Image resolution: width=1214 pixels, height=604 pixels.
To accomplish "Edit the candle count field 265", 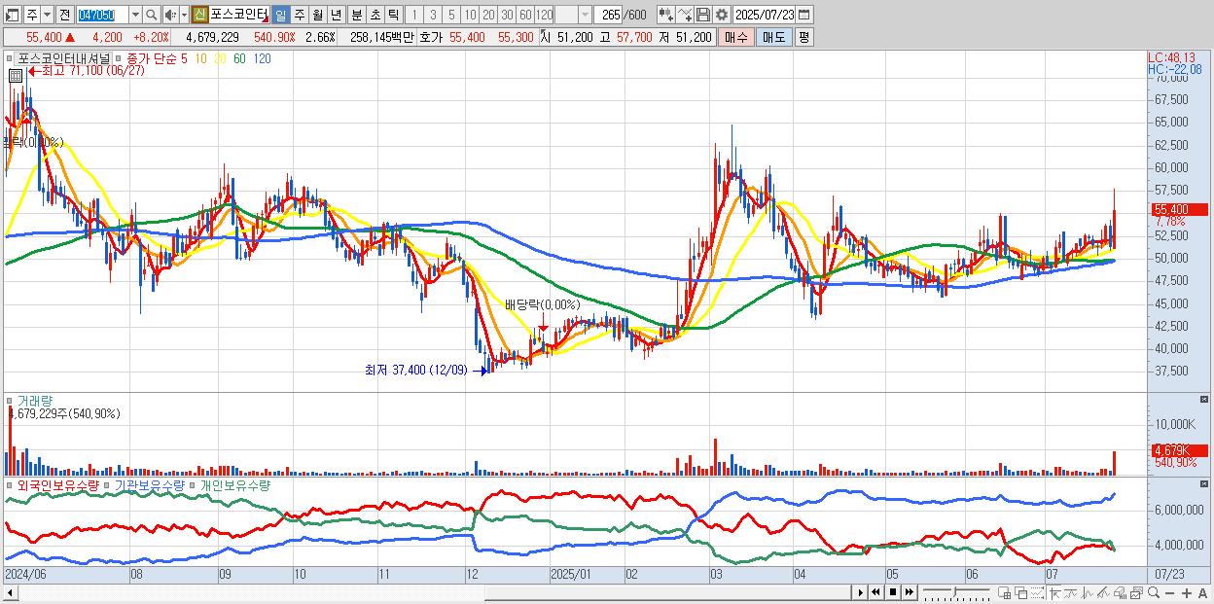I will pyautogui.click(x=609, y=15).
